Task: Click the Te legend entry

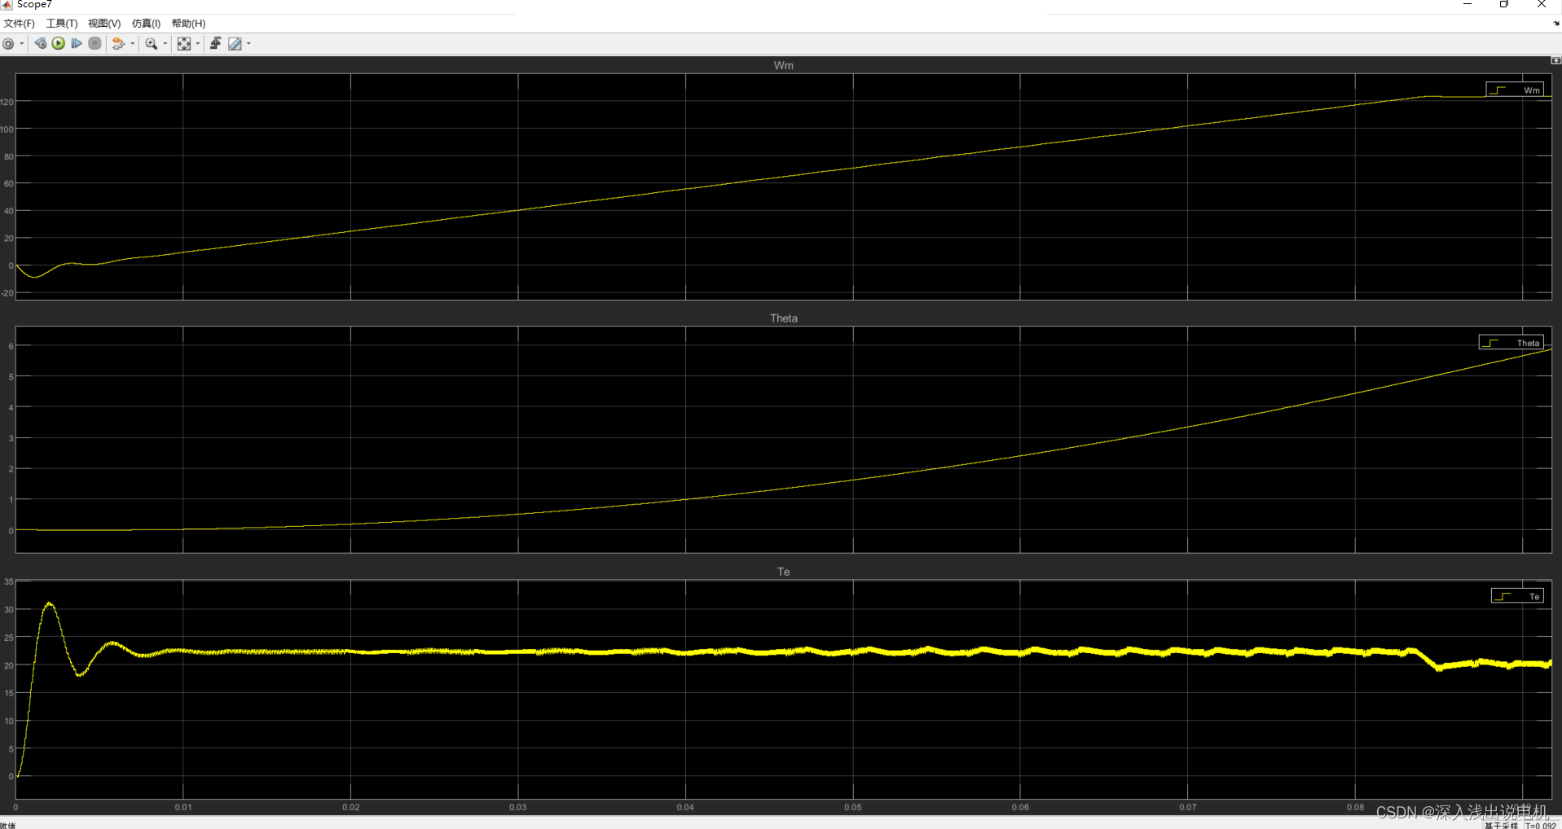Action: tap(1518, 596)
